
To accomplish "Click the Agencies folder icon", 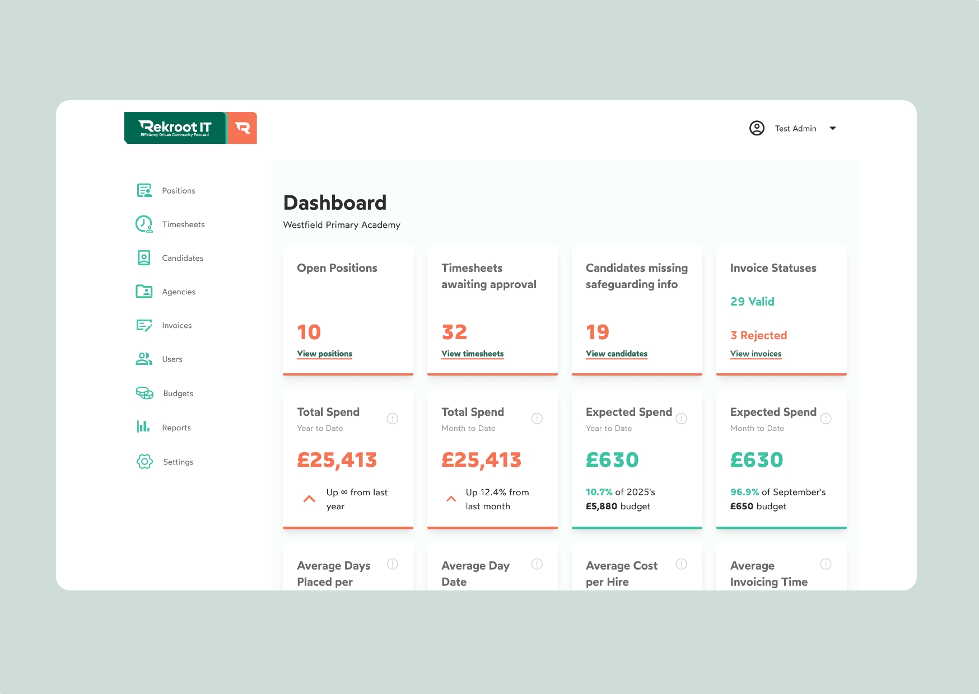I will (x=144, y=292).
